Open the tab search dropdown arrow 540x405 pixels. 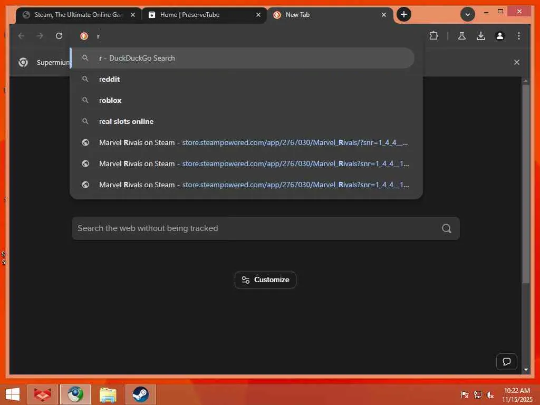[x=467, y=14]
